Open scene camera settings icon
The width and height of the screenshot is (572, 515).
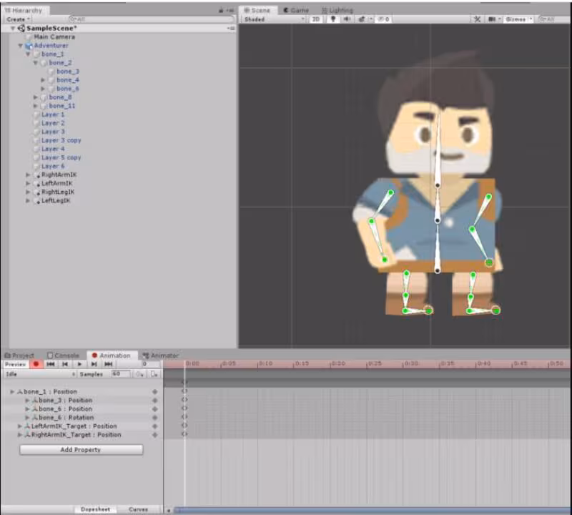point(492,19)
